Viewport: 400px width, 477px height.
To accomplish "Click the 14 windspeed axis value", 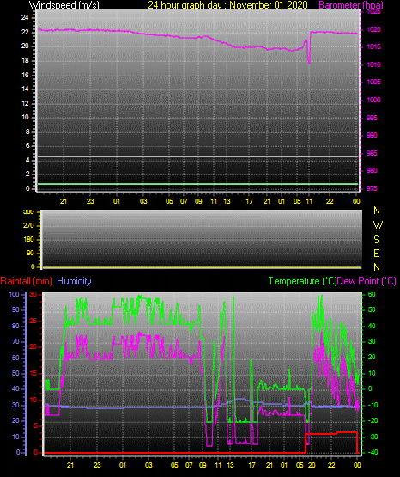I will pos(25,89).
